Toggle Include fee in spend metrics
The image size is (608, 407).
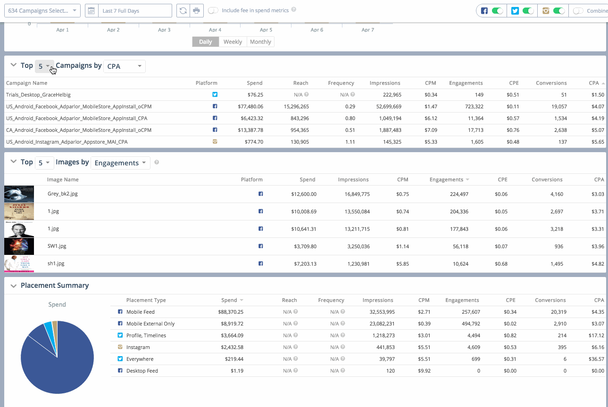215,10
